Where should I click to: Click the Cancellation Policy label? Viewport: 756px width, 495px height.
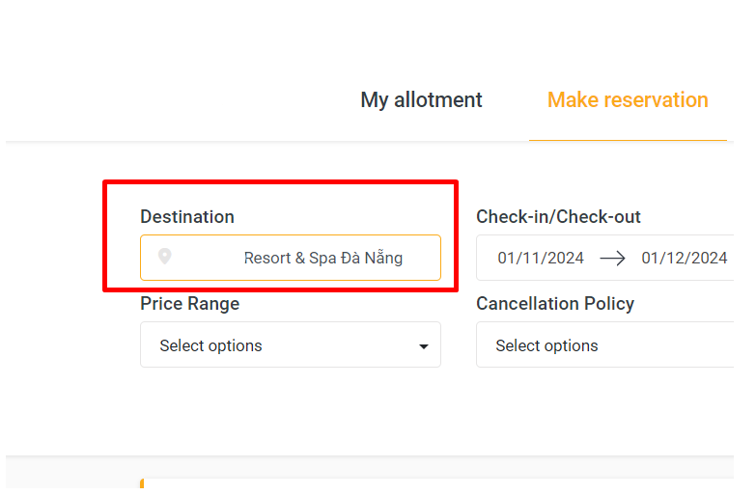[555, 304]
